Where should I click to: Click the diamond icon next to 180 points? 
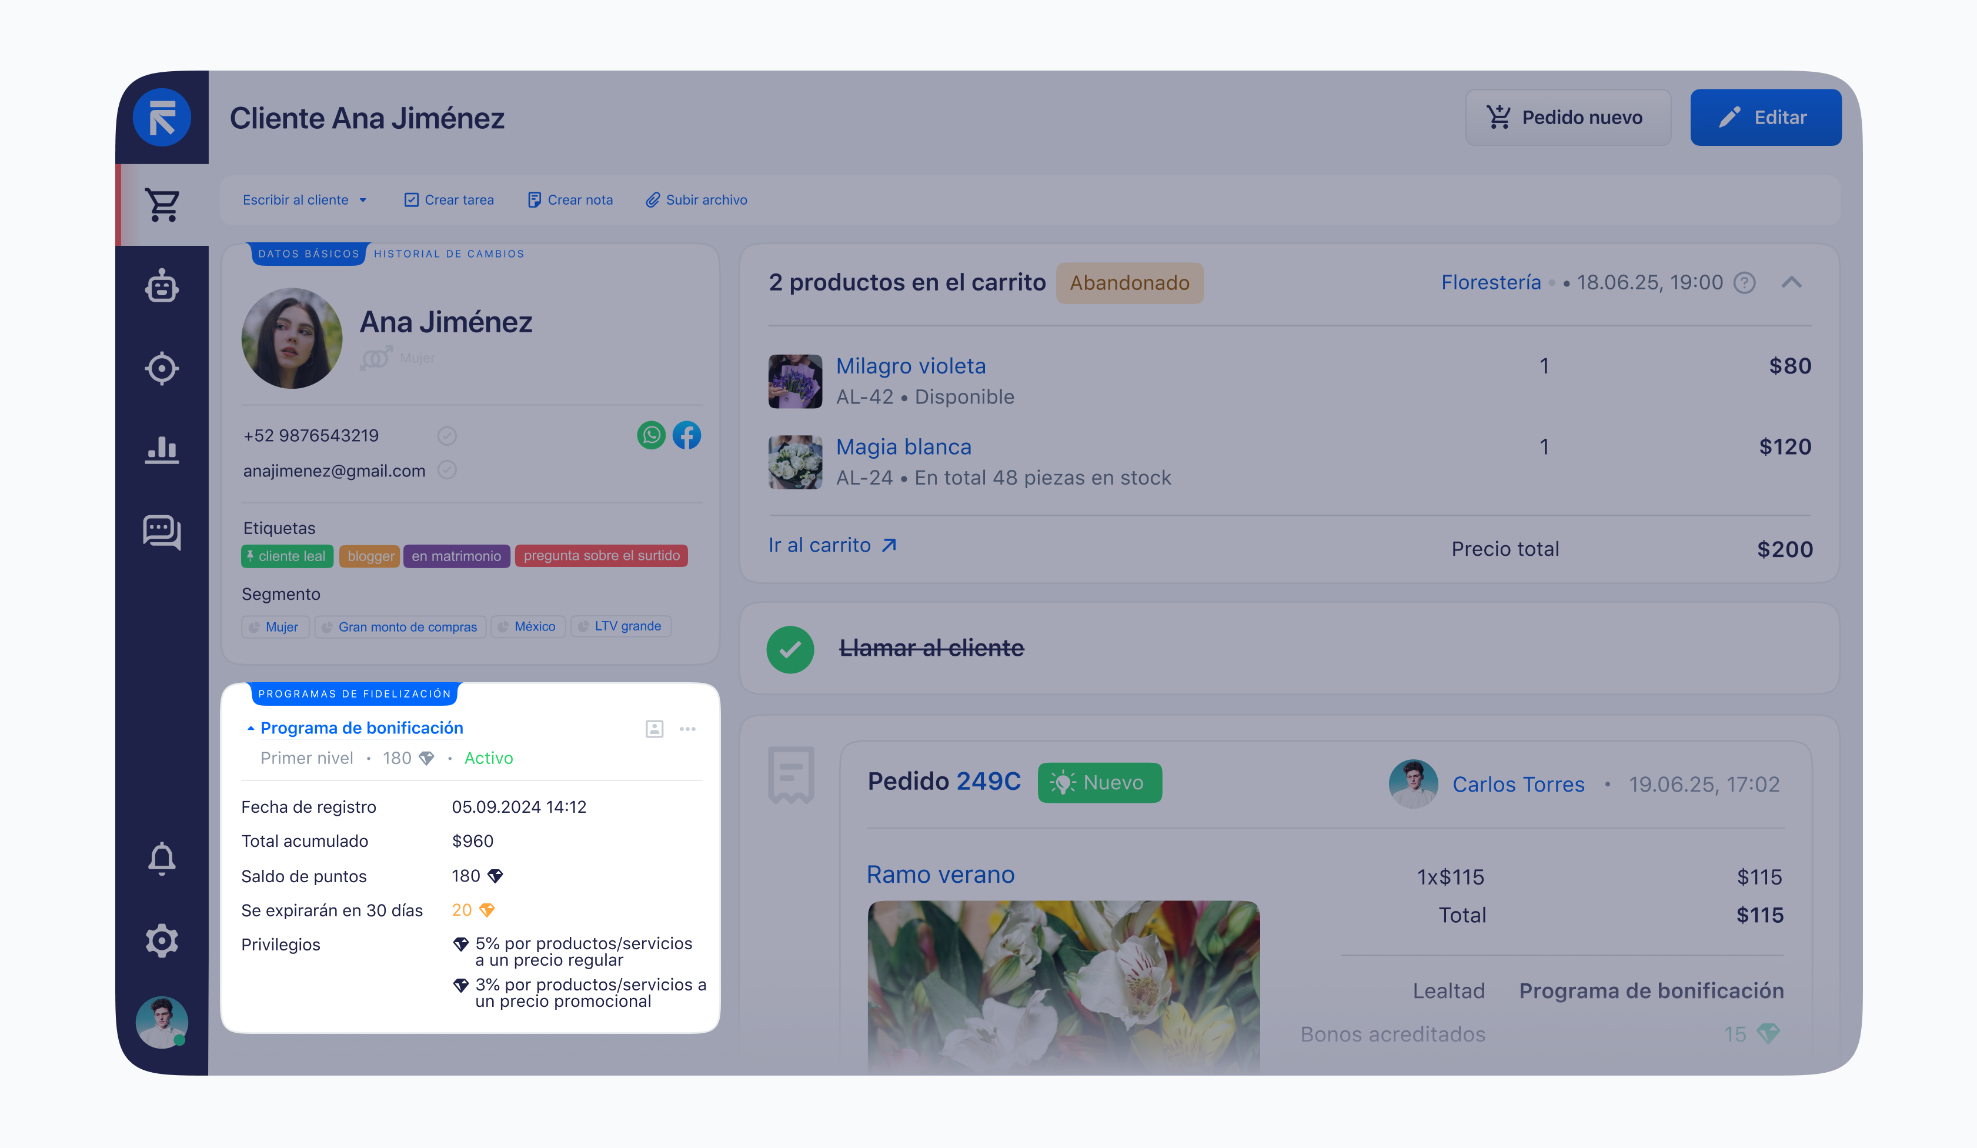[x=495, y=876]
